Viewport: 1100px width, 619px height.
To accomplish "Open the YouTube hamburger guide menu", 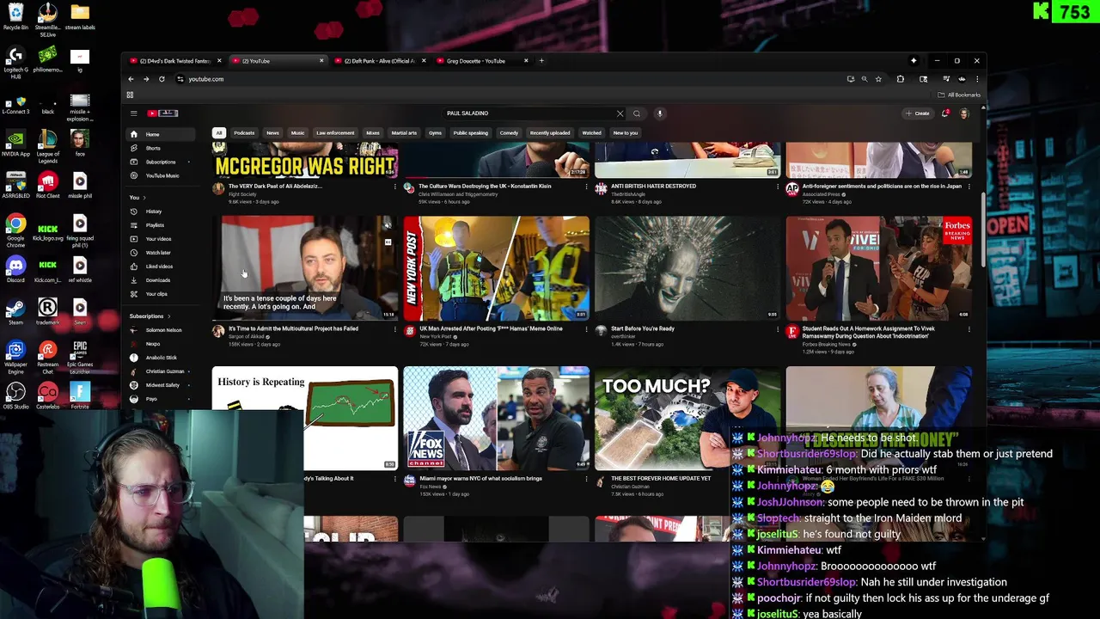I will click(x=133, y=113).
